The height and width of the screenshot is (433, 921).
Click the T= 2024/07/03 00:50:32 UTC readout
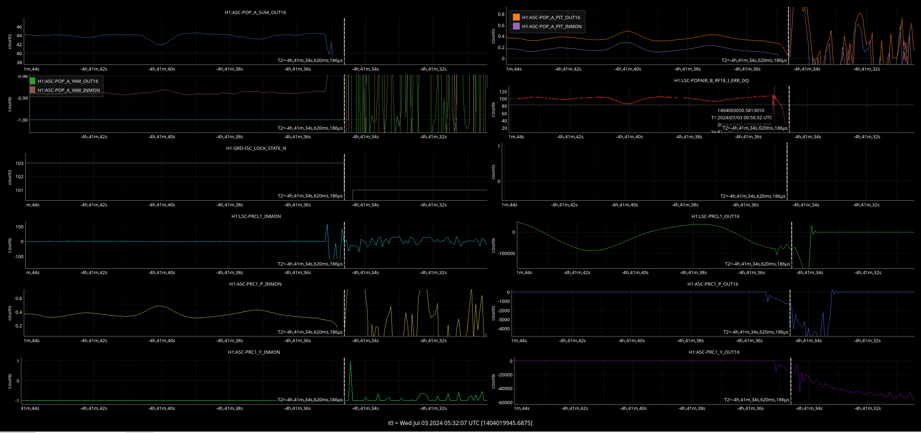(x=741, y=117)
